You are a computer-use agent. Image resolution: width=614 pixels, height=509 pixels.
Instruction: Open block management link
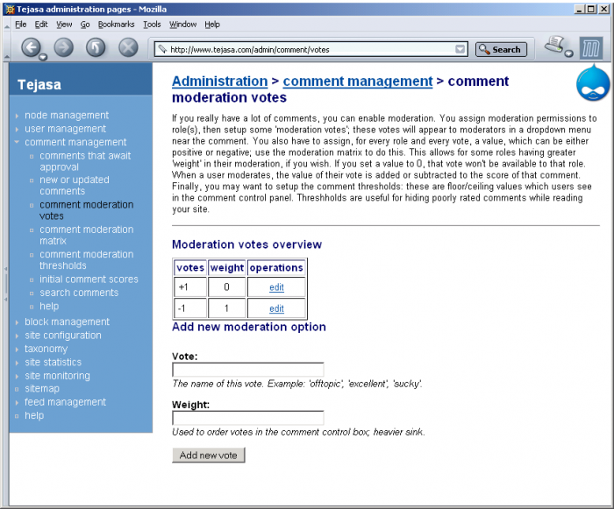pos(67,322)
